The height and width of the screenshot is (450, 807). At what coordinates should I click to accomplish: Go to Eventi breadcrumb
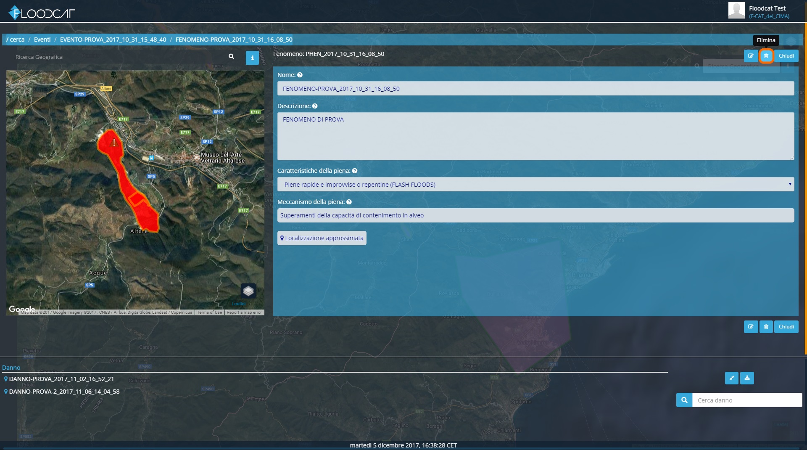coord(42,40)
